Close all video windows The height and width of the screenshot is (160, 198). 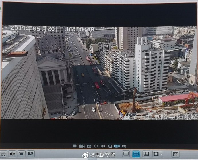(3, 154)
